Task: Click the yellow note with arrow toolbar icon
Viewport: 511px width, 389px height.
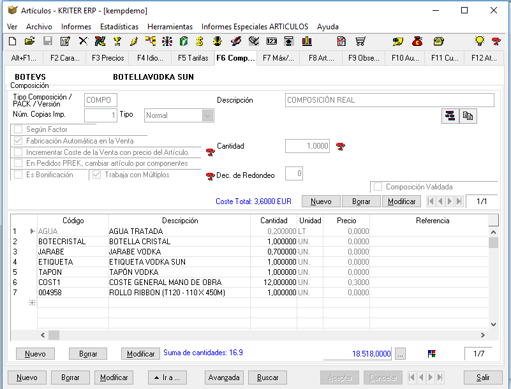Action: point(398,41)
